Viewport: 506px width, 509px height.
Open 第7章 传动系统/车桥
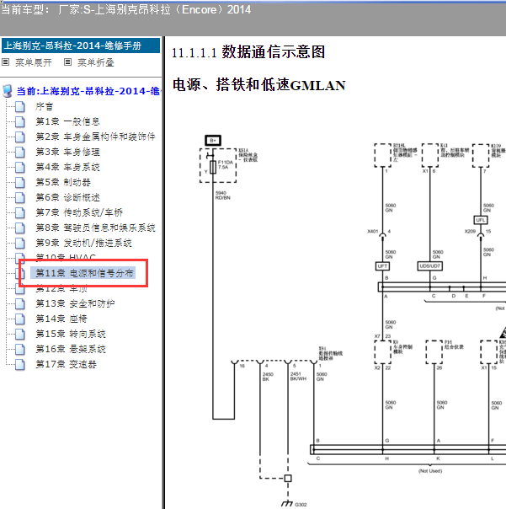(79, 212)
